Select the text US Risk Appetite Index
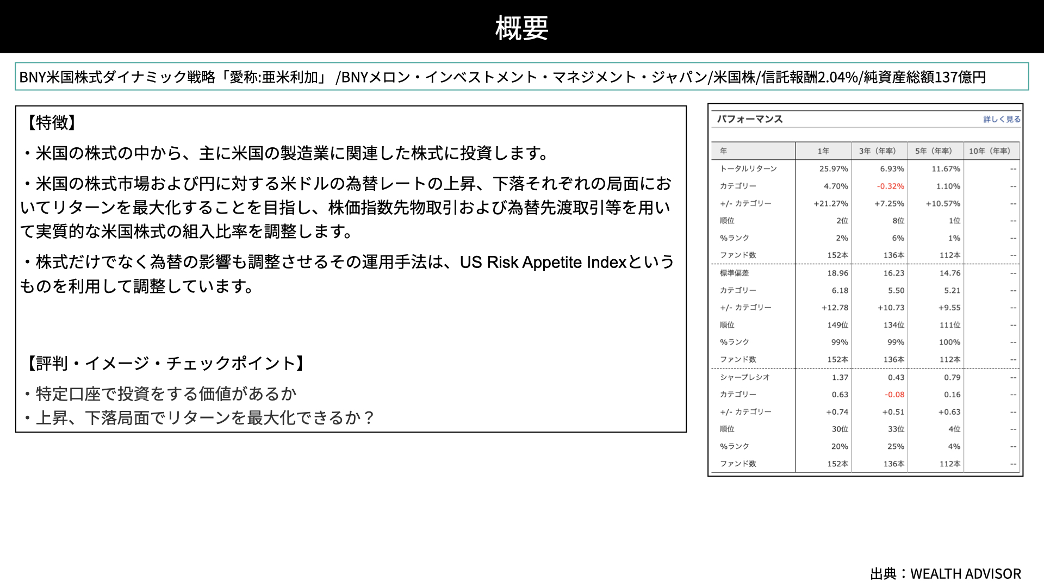 click(x=543, y=262)
